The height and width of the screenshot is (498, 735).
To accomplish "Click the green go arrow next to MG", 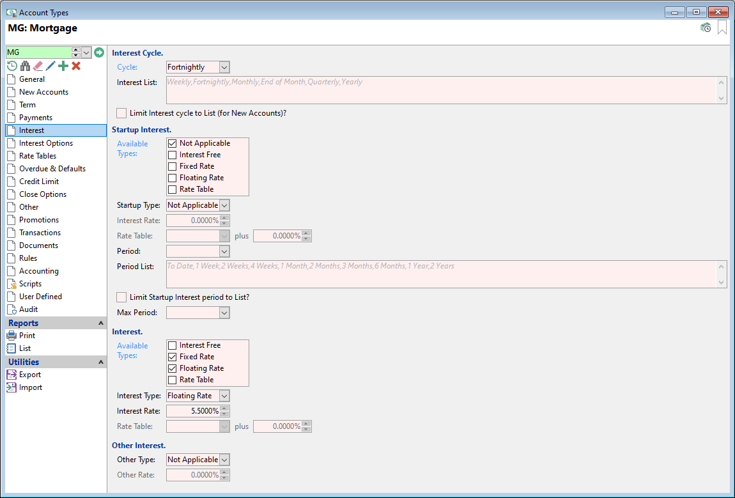I will pyautogui.click(x=99, y=52).
